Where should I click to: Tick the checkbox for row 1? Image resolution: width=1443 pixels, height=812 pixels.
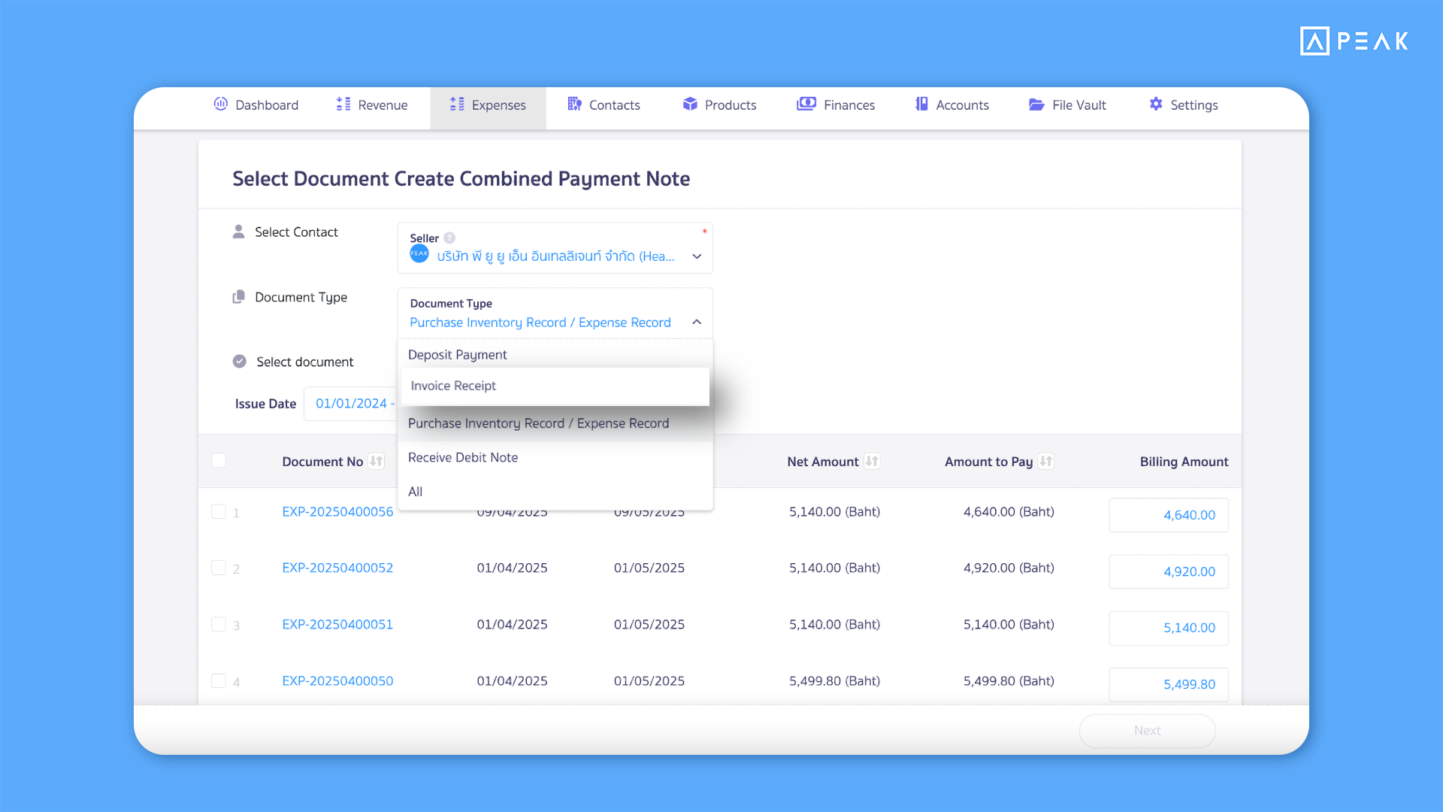[219, 511]
